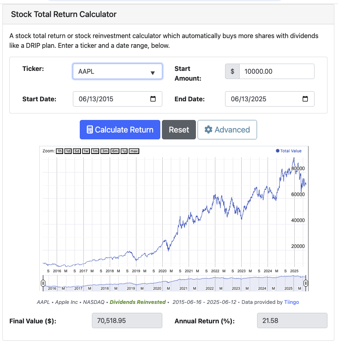Click the left handle of the chart range slider
The width and height of the screenshot is (338, 344).
coord(43,284)
